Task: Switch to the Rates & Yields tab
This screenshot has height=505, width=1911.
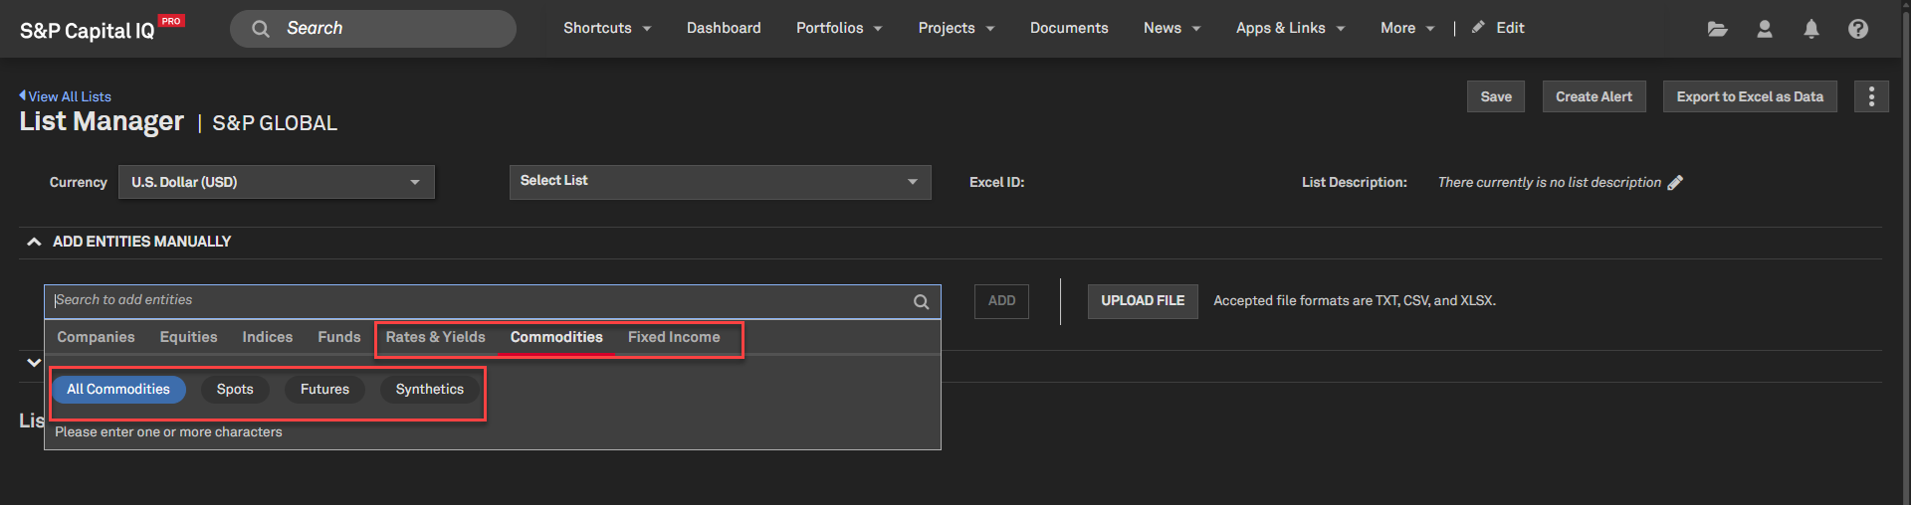Action: tap(436, 337)
